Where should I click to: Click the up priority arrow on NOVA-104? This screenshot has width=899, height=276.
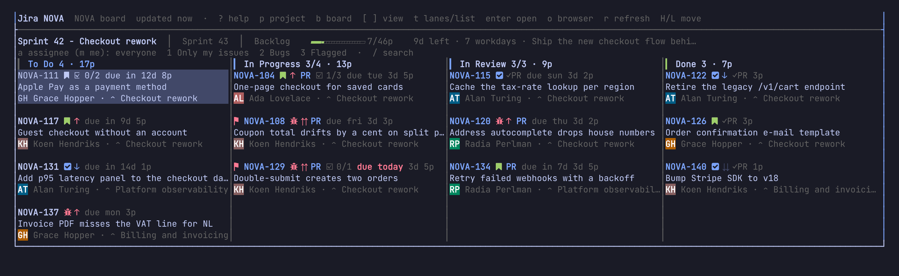click(293, 76)
